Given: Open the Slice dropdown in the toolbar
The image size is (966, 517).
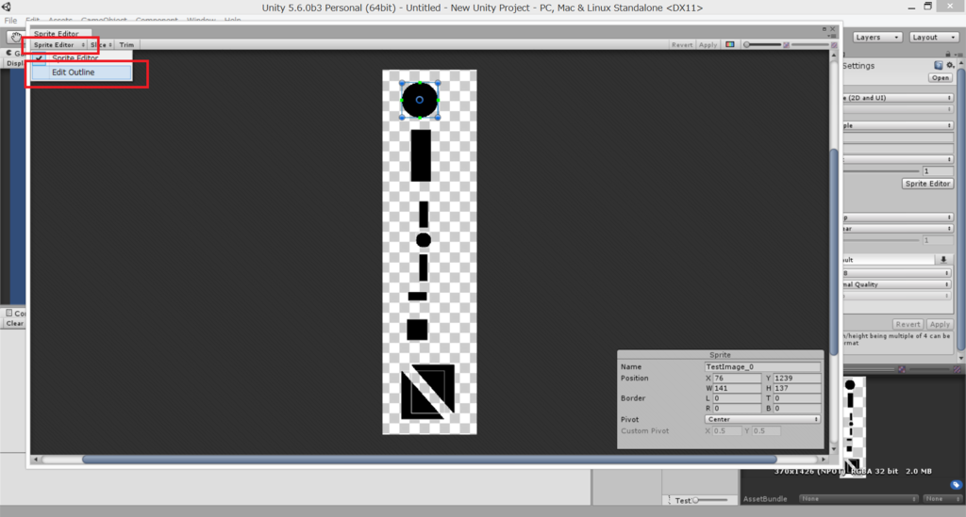Looking at the screenshot, I should click(x=101, y=45).
